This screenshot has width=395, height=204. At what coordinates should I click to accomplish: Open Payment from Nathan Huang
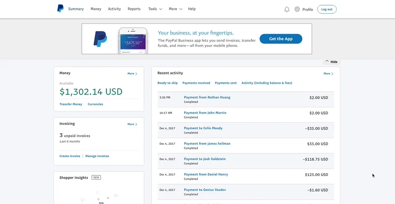click(207, 97)
